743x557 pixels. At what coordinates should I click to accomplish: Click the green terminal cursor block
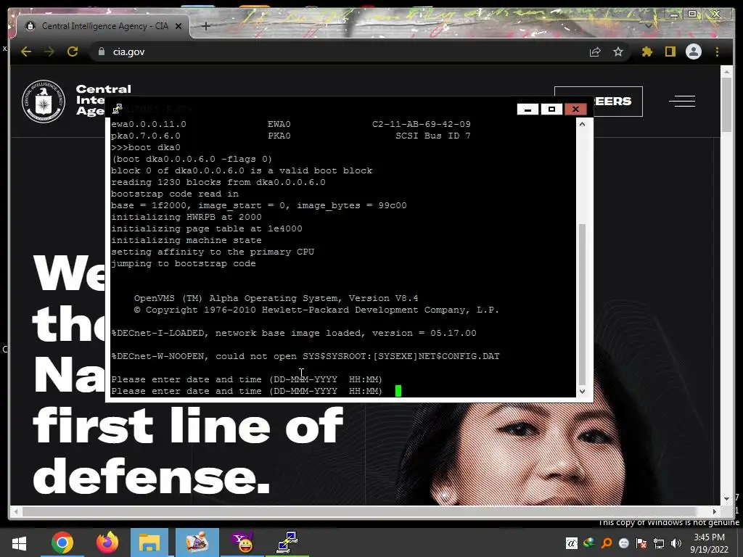click(x=398, y=391)
